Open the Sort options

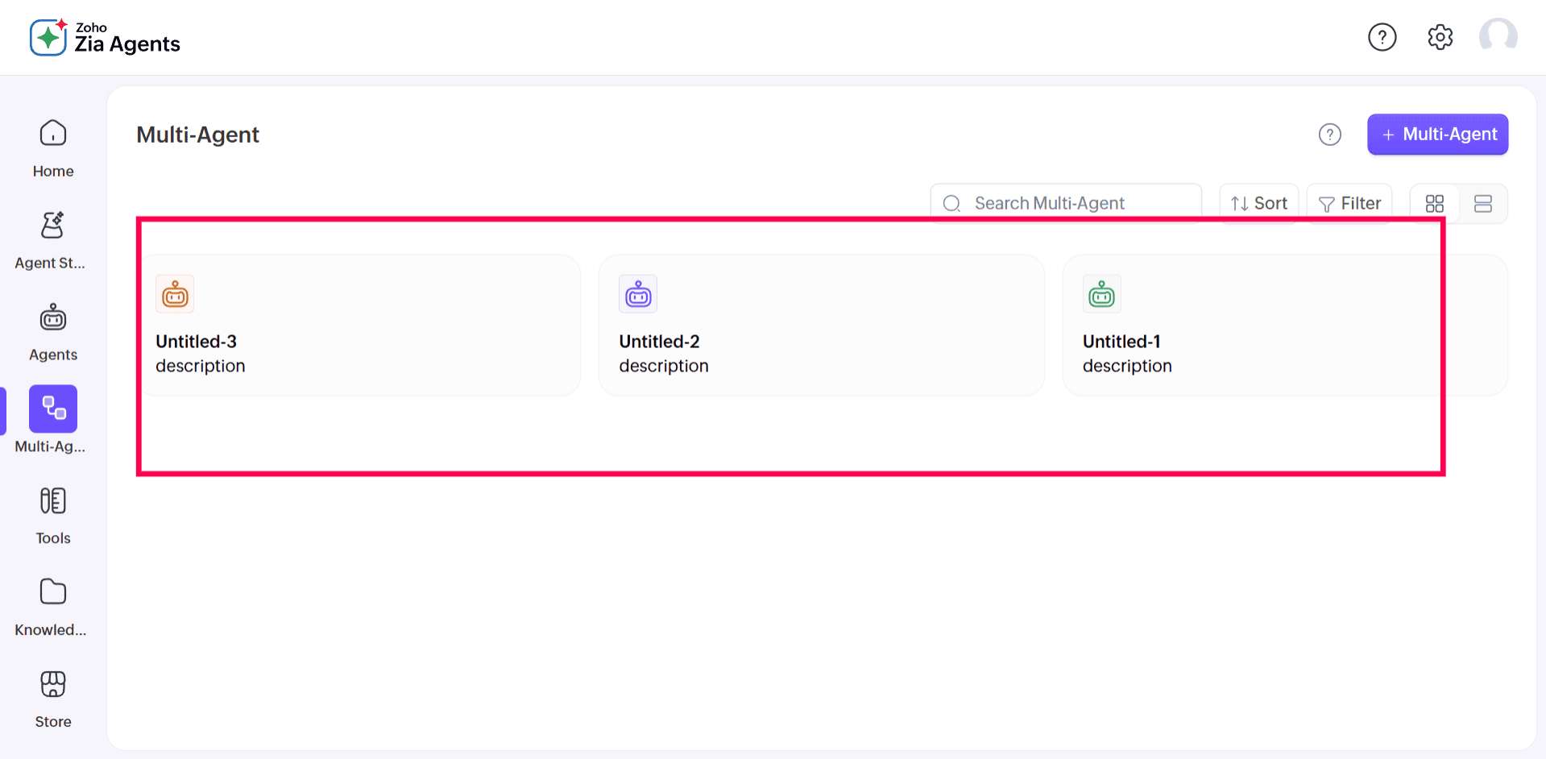1258,204
